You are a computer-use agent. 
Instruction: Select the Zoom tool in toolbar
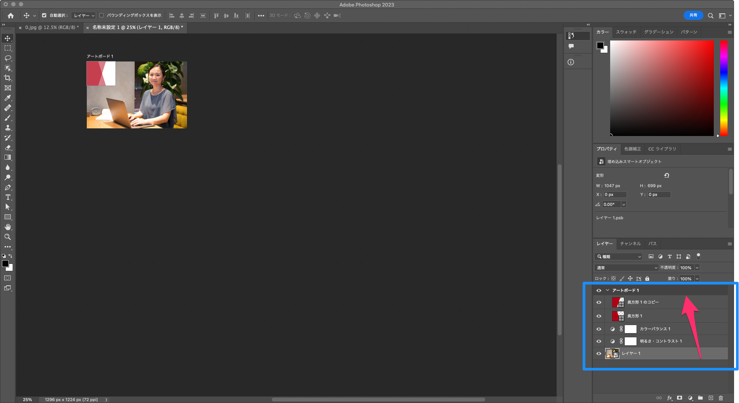click(8, 237)
